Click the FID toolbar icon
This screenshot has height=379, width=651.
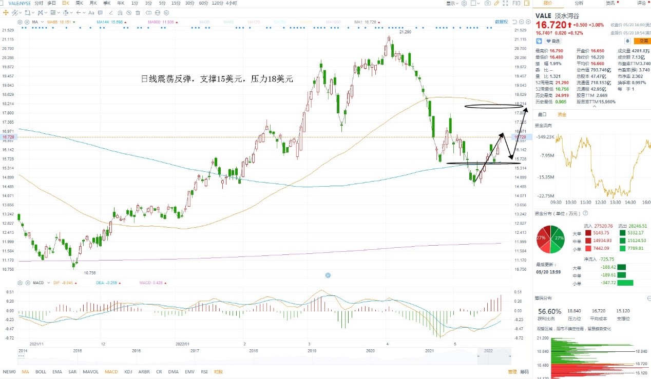tap(516, 3)
